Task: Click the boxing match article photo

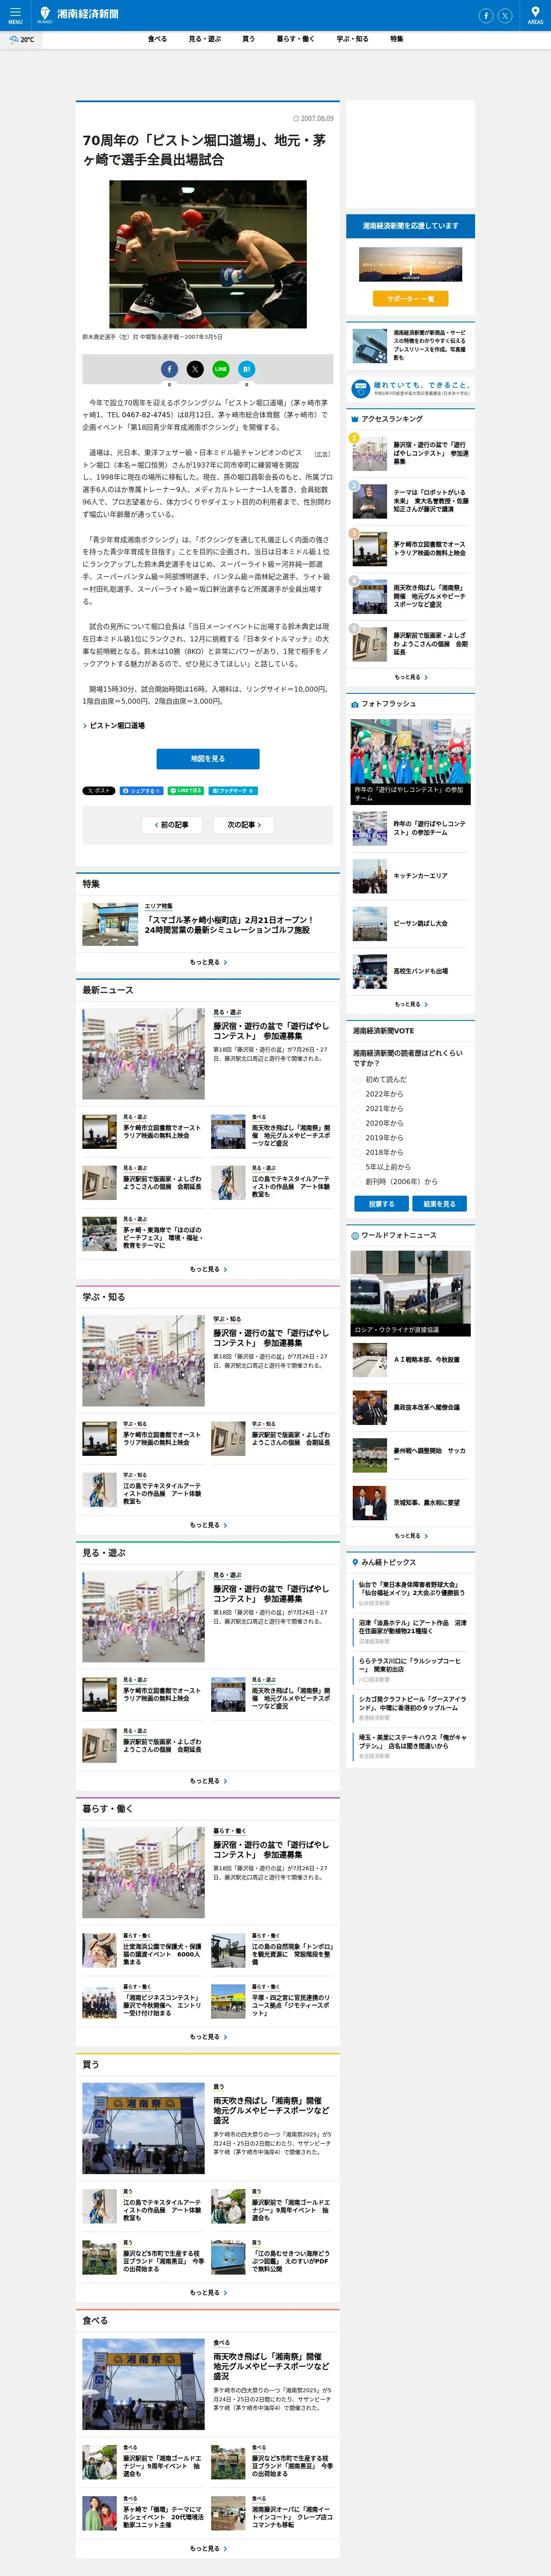Action: coord(208,254)
